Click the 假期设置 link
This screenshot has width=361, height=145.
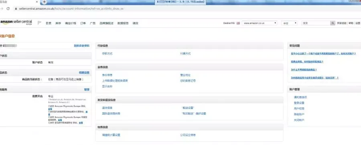pos(84,72)
